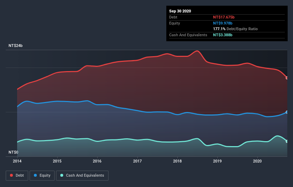Click the 2017 x-axis label

pos(137,161)
